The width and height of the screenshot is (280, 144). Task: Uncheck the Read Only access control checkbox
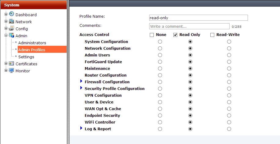click(175, 35)
